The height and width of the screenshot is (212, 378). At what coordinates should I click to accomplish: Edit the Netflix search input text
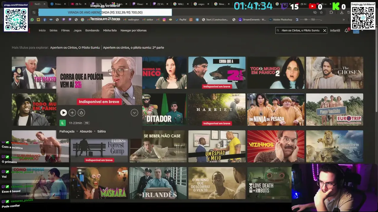301,30
